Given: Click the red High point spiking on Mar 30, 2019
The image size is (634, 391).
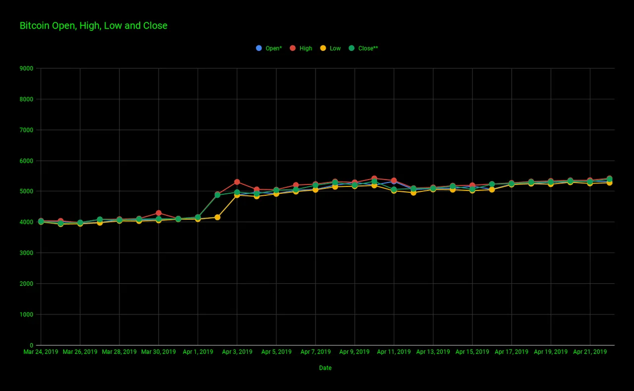Looking at the screenshot, I should 158,213.
